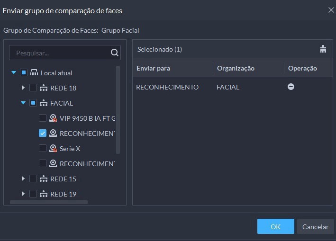Uncheck the checked RECONHECIMENTO device checkbox
The height and width of the screenshot is (241, 336).
coord(43,133)
